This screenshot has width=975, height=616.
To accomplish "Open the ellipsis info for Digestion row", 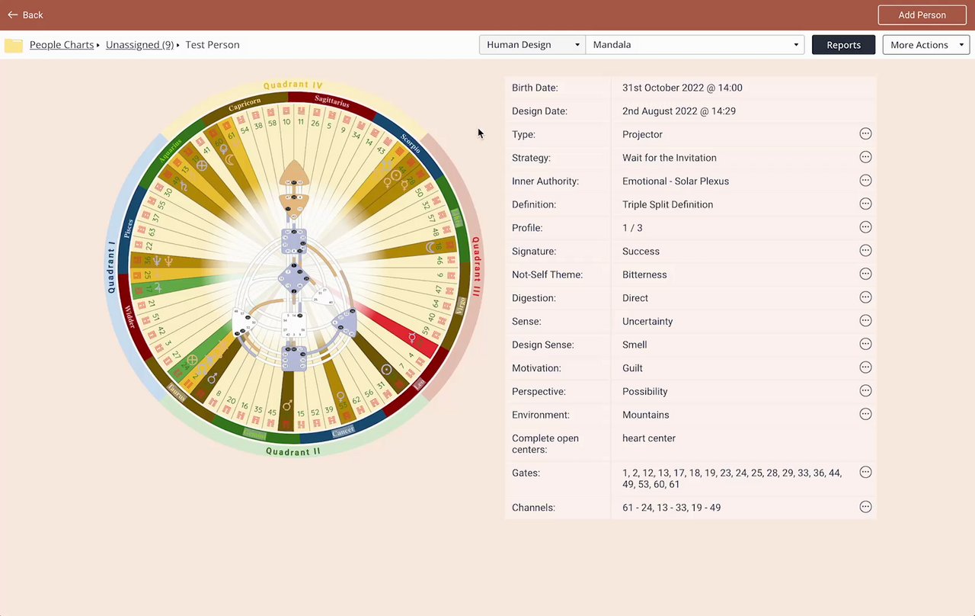I will [865, 297].
